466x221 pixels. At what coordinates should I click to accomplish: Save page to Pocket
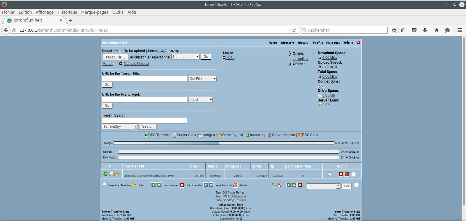(414, 30)
